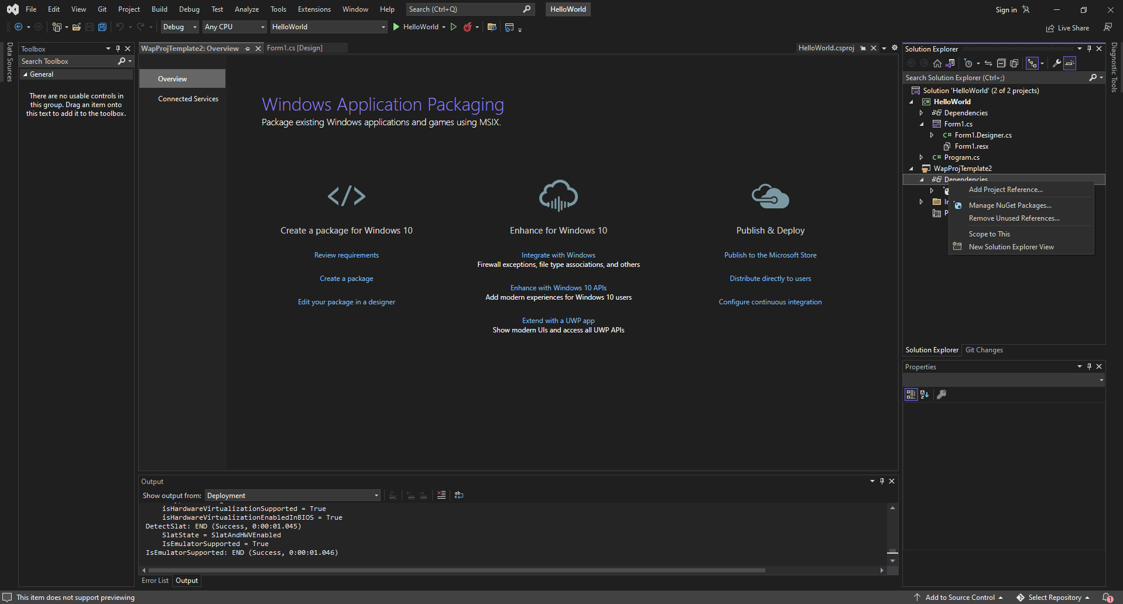Open Show output from Deployment dropdown
Screen dimensions: 1123x604
293,496
